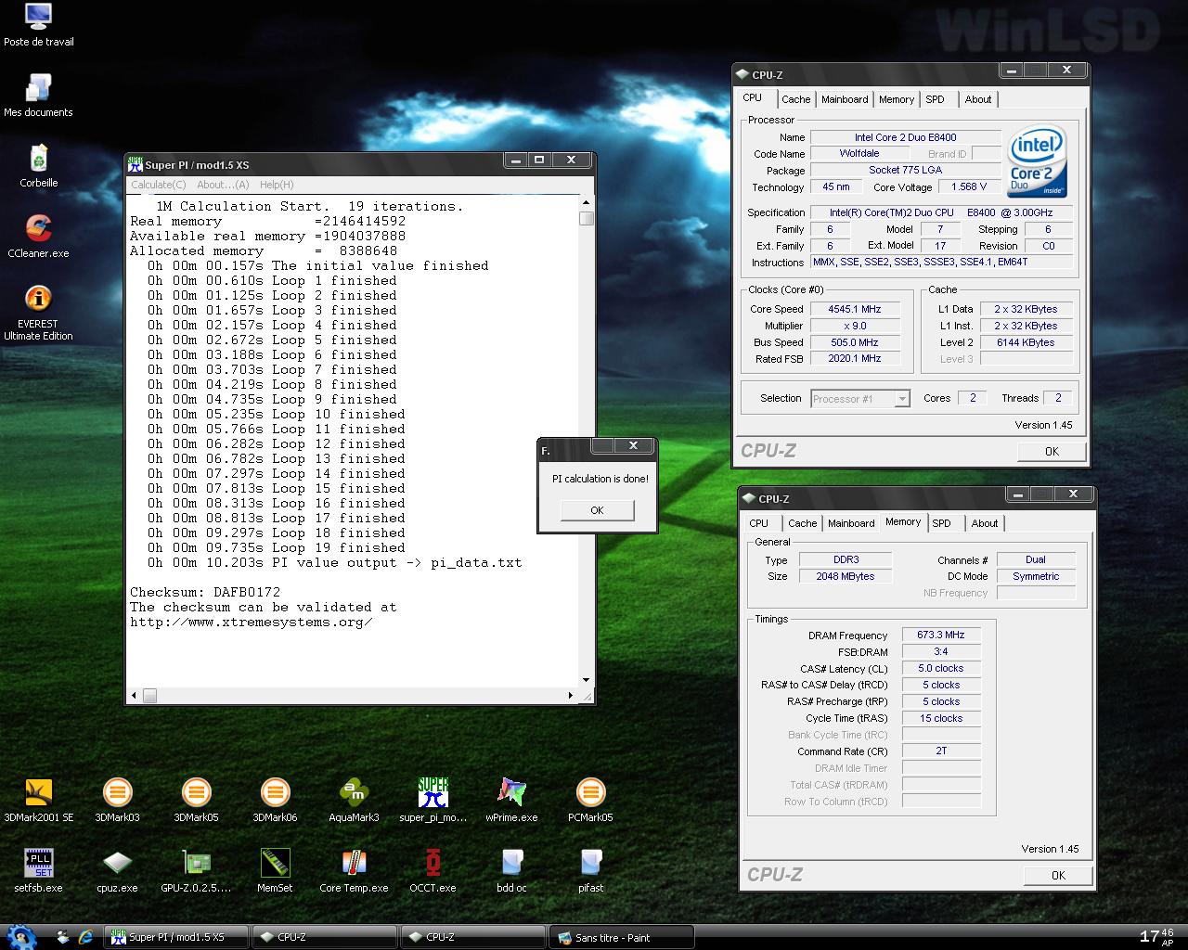Screen dimensions: 1188x950
Task: Launch super_pi_mod desktop shortcut
Action: point(433,801)
